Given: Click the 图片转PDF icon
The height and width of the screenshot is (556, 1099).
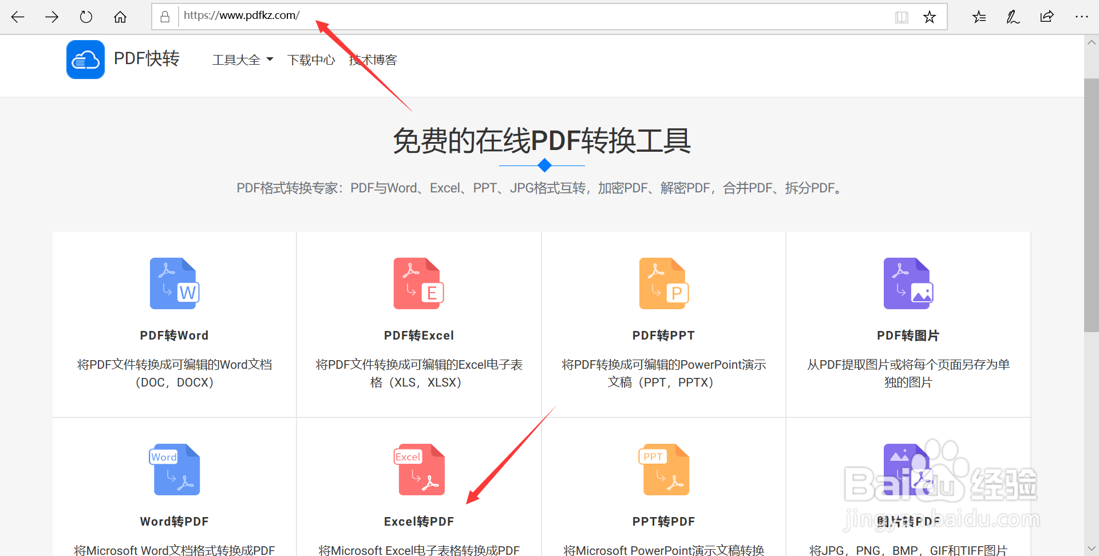Looking at the screenshot, I should pyautogui.click(x=909, y=470).
